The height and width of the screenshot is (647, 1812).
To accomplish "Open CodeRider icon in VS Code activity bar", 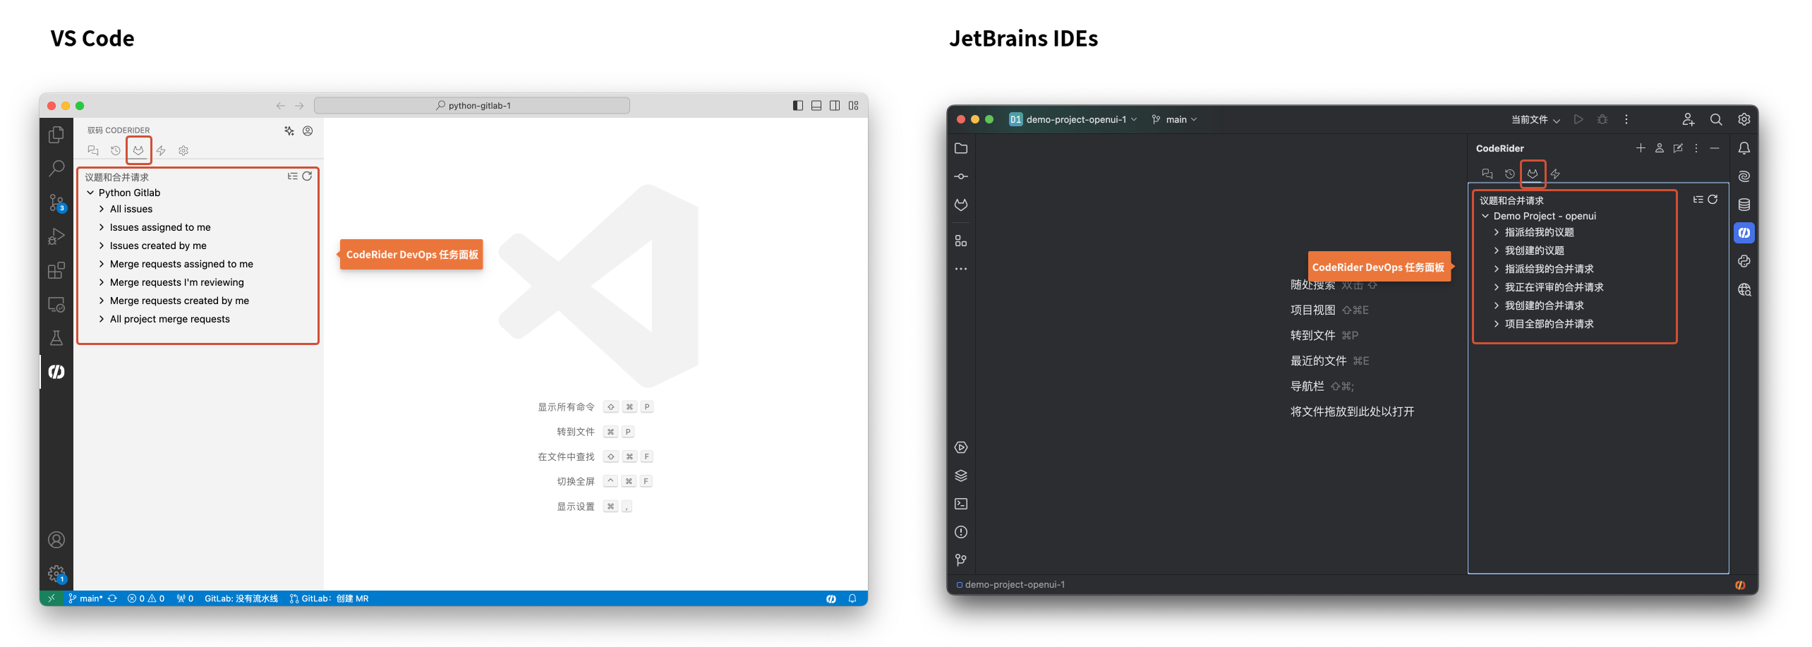I will [56, 372].
